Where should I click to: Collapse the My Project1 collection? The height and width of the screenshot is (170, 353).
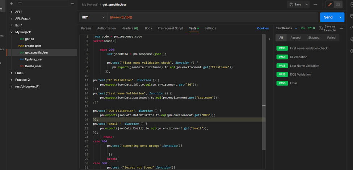point(12,32)
